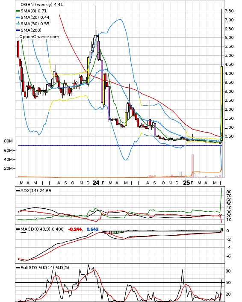Viewport: 242px width, 302px height.
Task: Click the tall pink volume bar near February 2025
Action: pos(192,166)
